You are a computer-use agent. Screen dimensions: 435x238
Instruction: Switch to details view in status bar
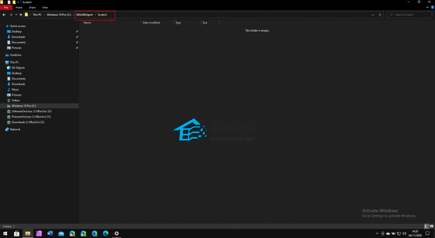(426, 227)
